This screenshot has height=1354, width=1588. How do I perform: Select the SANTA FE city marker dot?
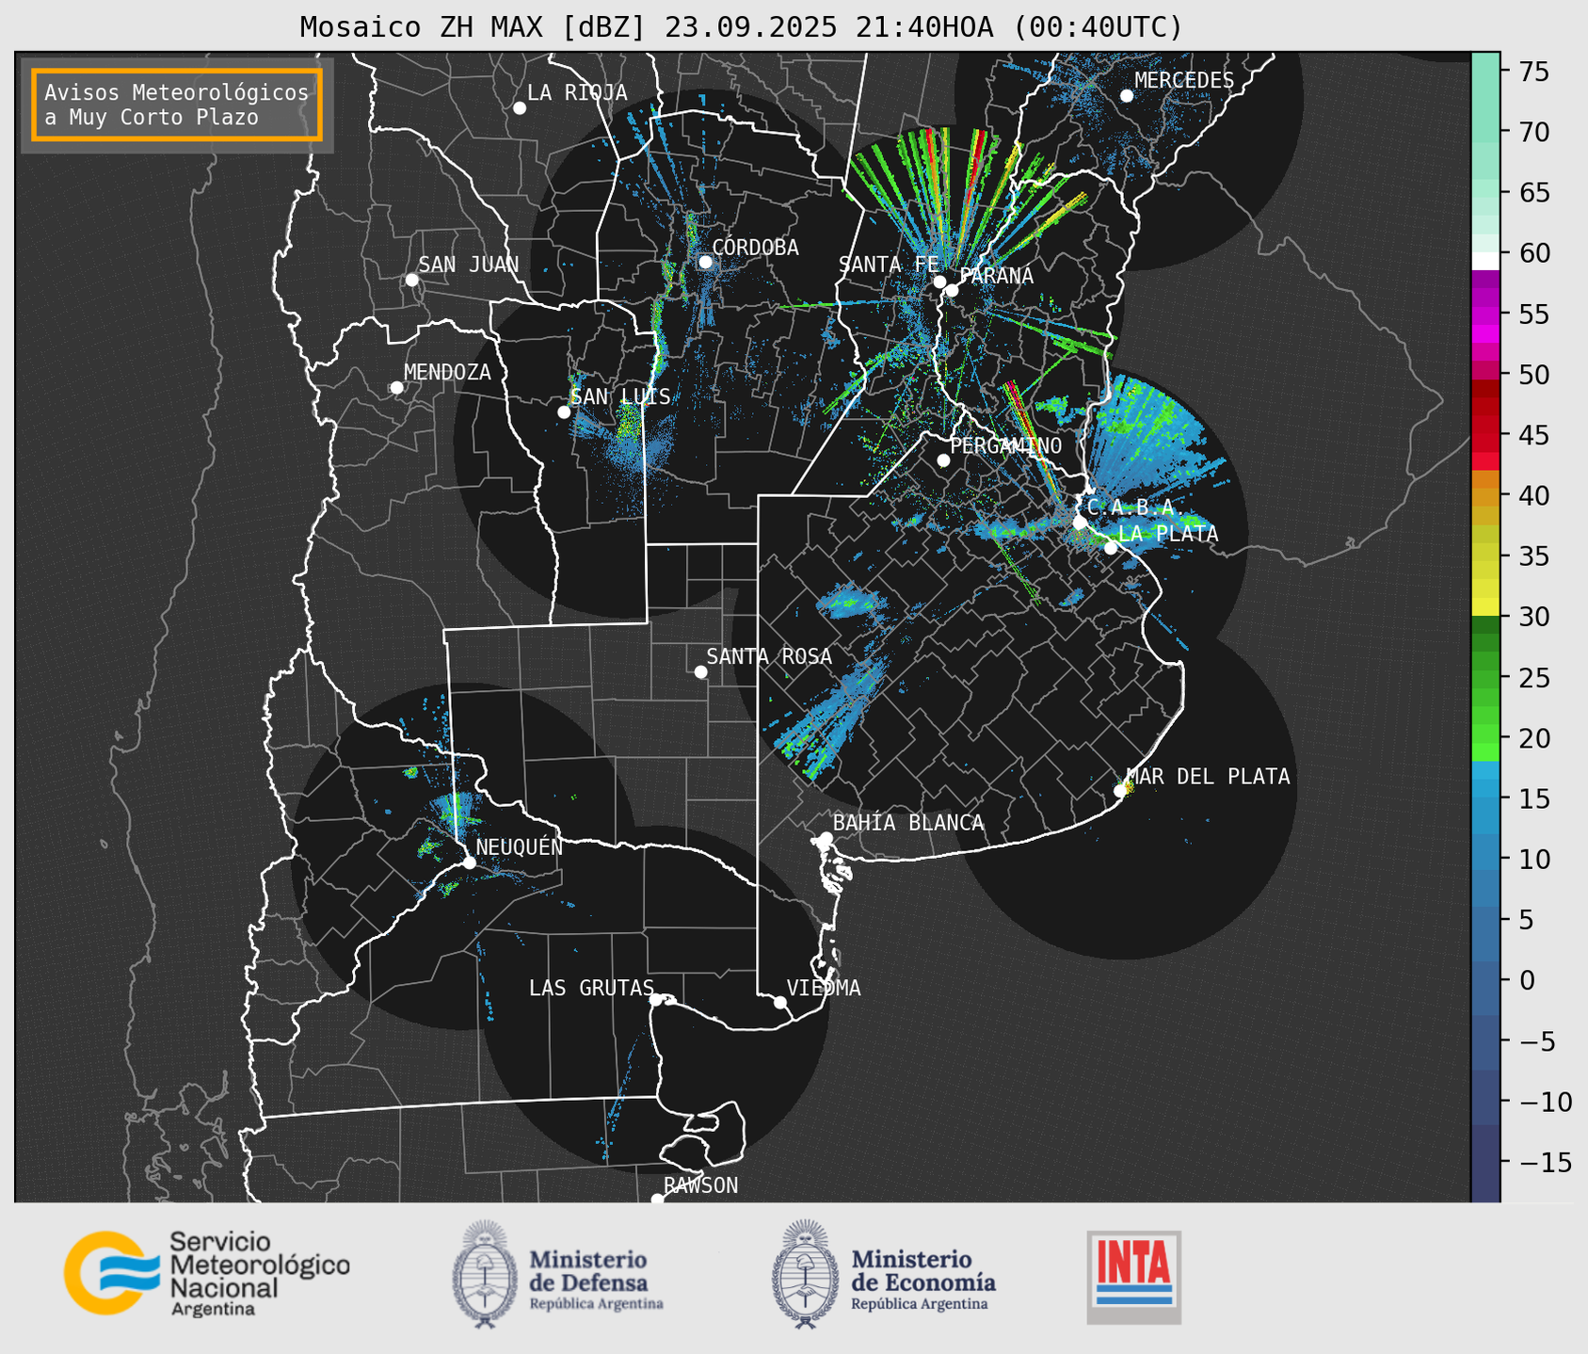939,282
